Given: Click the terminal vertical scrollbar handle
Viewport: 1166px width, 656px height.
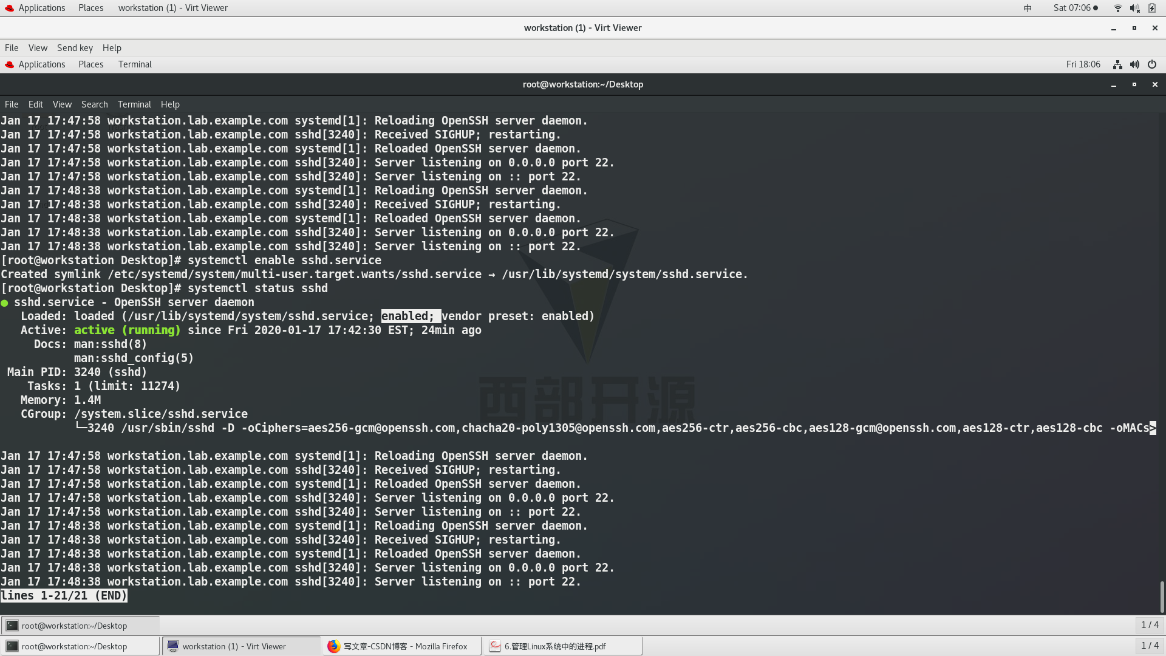Looking at the screenshot, I should [x=1162, y=596].
